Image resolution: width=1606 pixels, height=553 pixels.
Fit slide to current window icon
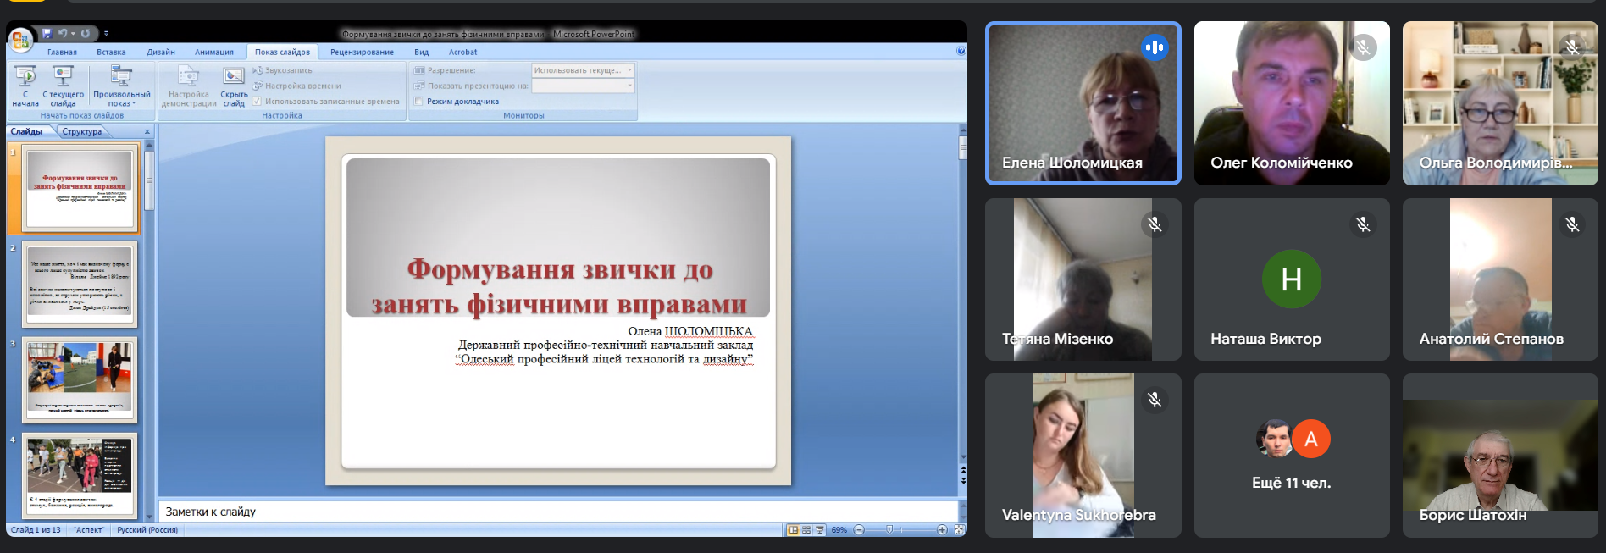(959, 530)
